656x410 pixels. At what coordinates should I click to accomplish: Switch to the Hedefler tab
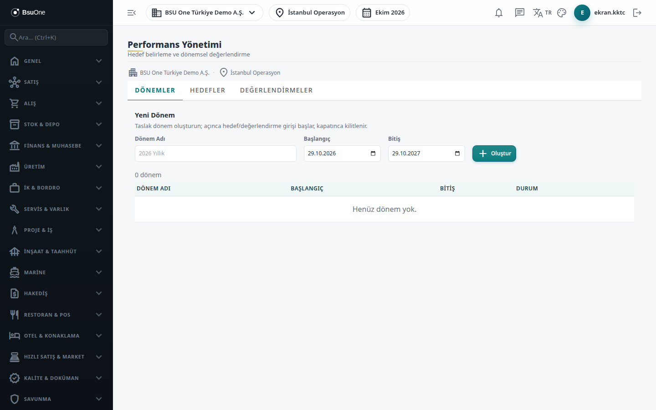208,90
